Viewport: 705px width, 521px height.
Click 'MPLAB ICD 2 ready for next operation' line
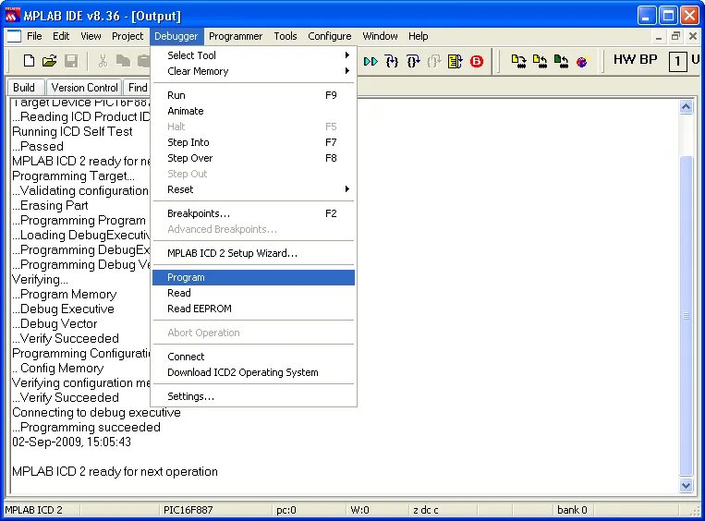tap(115, 471)
